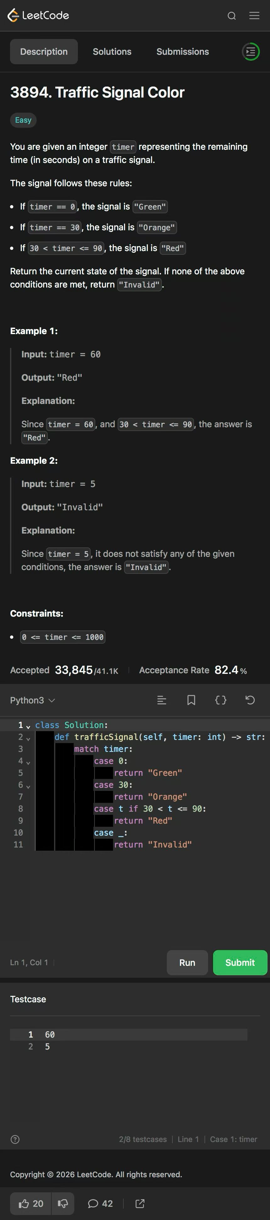Click the bookmark icon in editor toolbar

(x=191, y=700)
